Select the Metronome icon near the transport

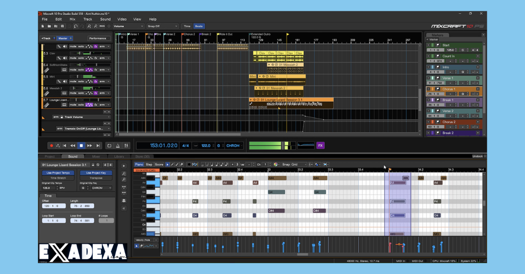pyautogui.click(x=118, y=145)
